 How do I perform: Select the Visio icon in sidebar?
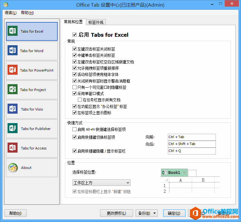[13, 109]
